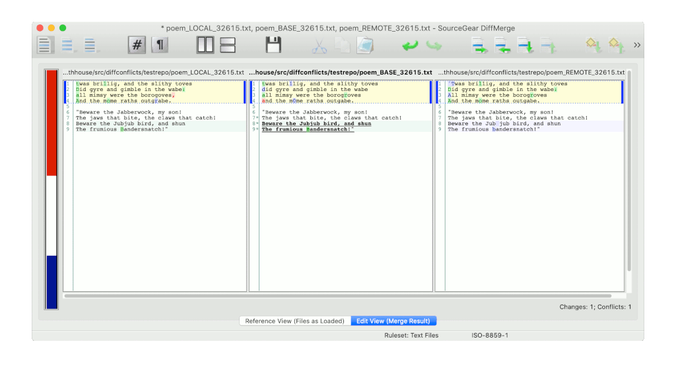Screen dimensions: 676x383
Task: Toggle line numbers with the # button
Action: 137,45
